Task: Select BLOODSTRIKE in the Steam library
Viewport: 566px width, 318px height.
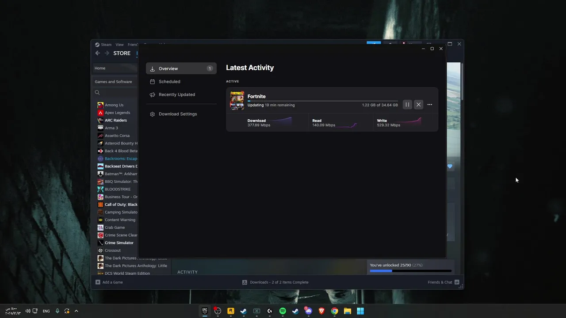Action: (118, 189)
